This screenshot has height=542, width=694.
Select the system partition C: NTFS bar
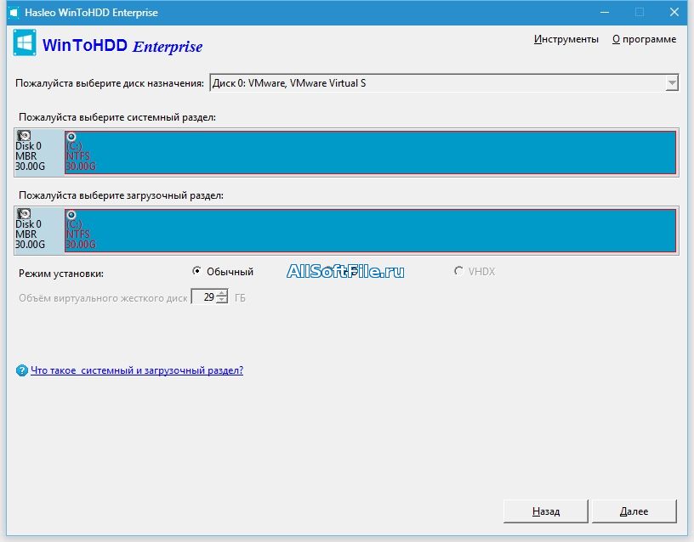click(x=370, y=153)
